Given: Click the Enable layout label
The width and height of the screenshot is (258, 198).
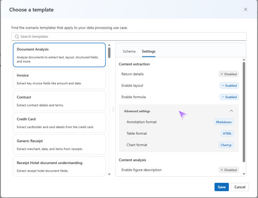Looking at the screenshot, I should (x=132, y=86).
